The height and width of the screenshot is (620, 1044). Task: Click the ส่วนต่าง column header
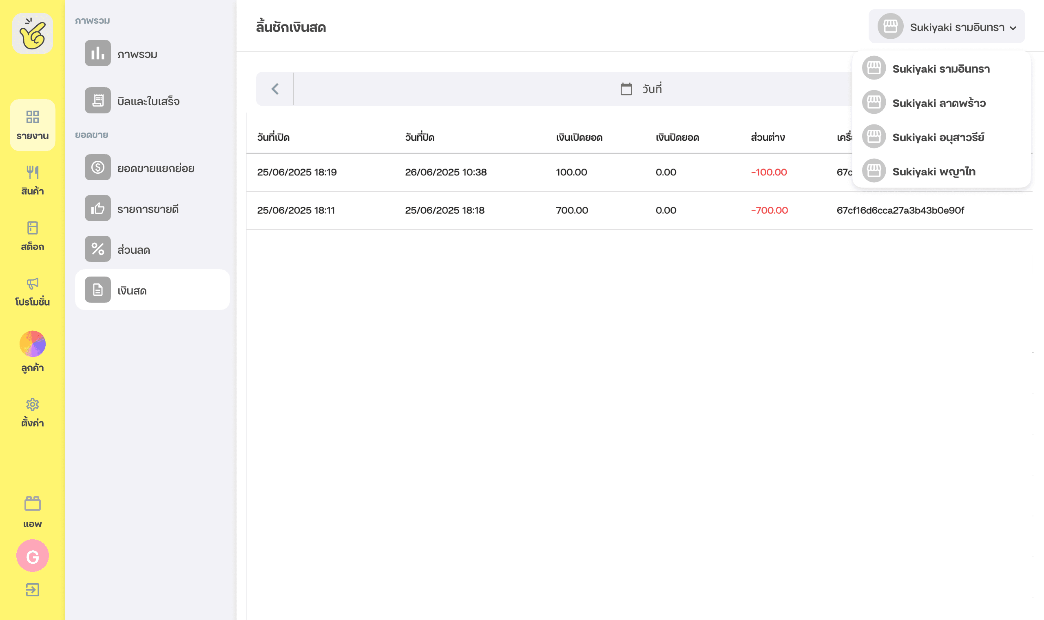click(x=768, y=137)
